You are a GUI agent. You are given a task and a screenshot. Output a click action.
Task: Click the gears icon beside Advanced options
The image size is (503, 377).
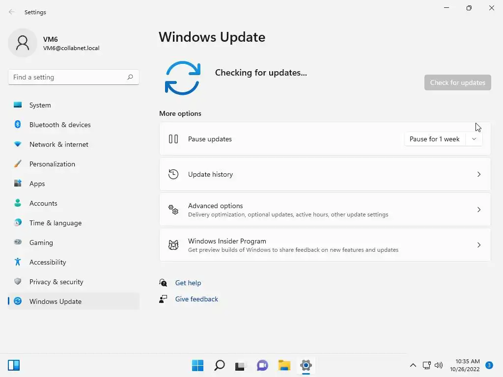click(173, 210)
